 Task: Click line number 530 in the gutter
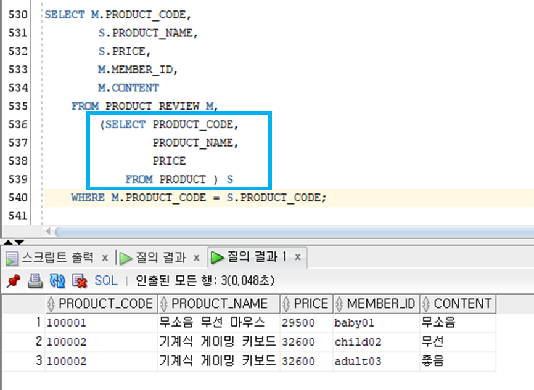pos(18,15)
